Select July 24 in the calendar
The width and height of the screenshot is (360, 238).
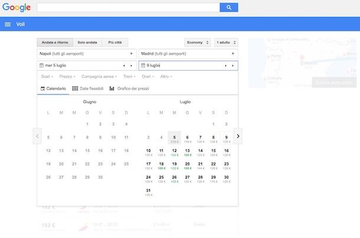pyautogui.click(x=148, y=178)
